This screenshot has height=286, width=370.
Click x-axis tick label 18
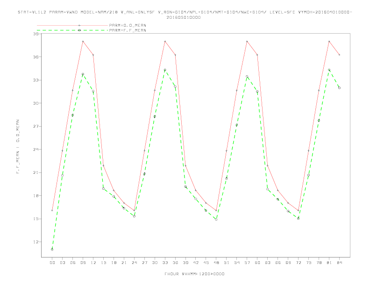point(114,263)
